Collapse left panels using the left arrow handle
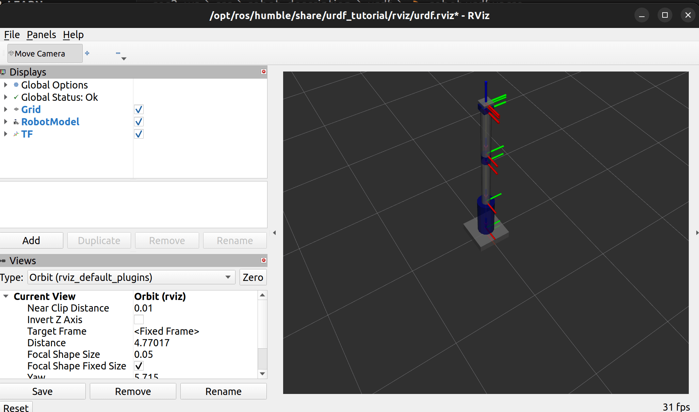 click(x=274, y=233)
